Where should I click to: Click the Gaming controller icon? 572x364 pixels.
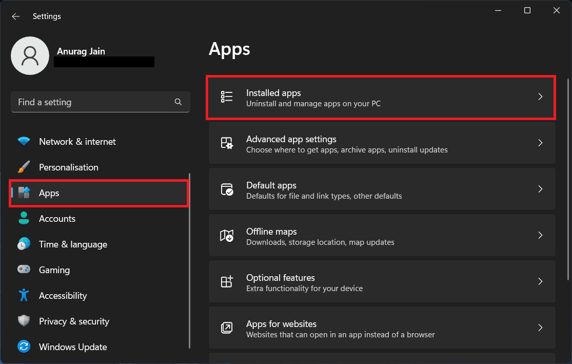click(x=24, y=270)
